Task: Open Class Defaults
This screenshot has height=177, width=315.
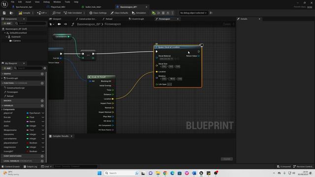Action: 119,13
